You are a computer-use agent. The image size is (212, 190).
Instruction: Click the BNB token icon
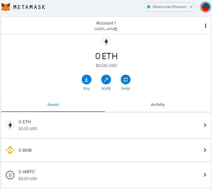[x=10, y=150]
